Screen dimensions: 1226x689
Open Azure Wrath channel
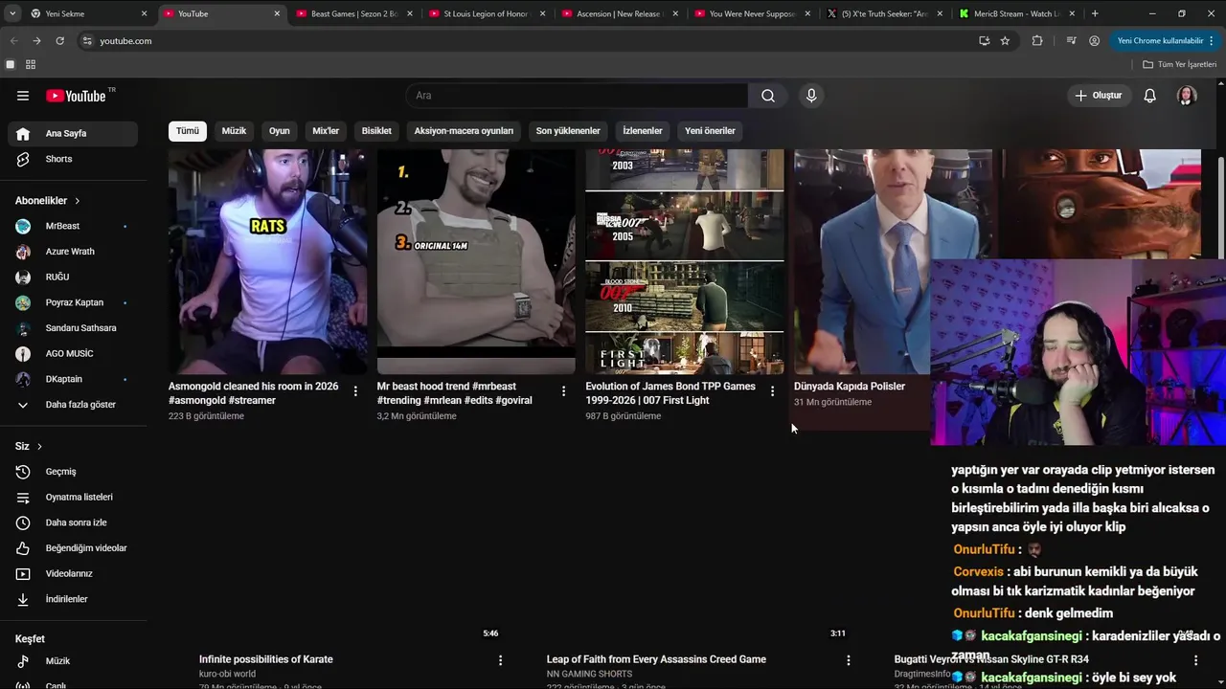73,252
